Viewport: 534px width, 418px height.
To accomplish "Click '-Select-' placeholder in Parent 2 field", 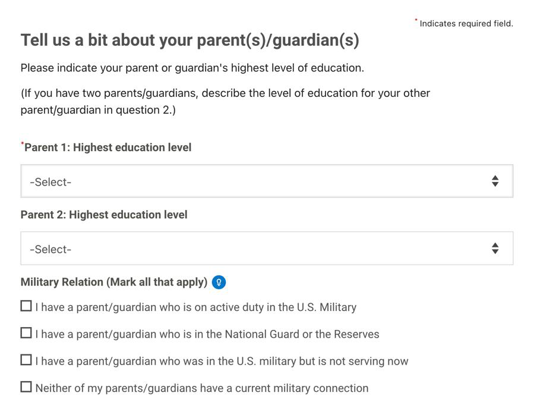I will pos(50,249).
